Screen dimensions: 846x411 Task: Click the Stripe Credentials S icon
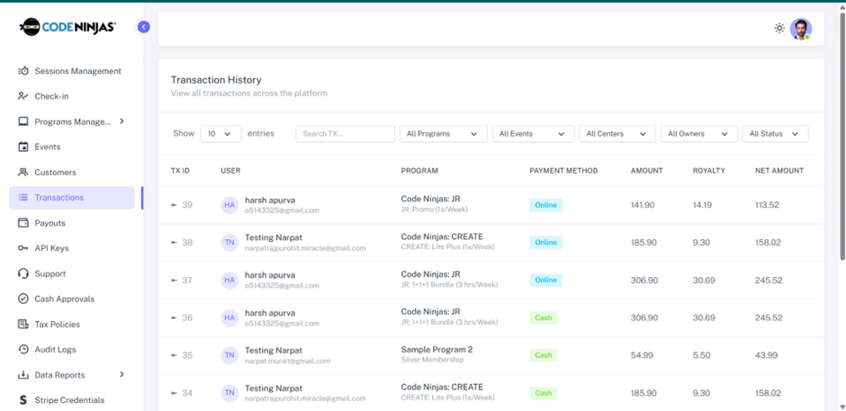(23, 400)
